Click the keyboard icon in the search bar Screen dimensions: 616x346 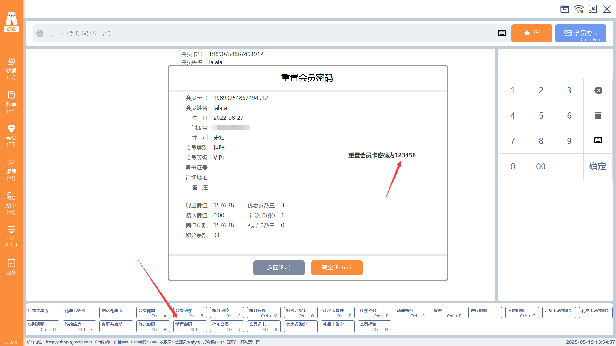click(x=502, y=33)
